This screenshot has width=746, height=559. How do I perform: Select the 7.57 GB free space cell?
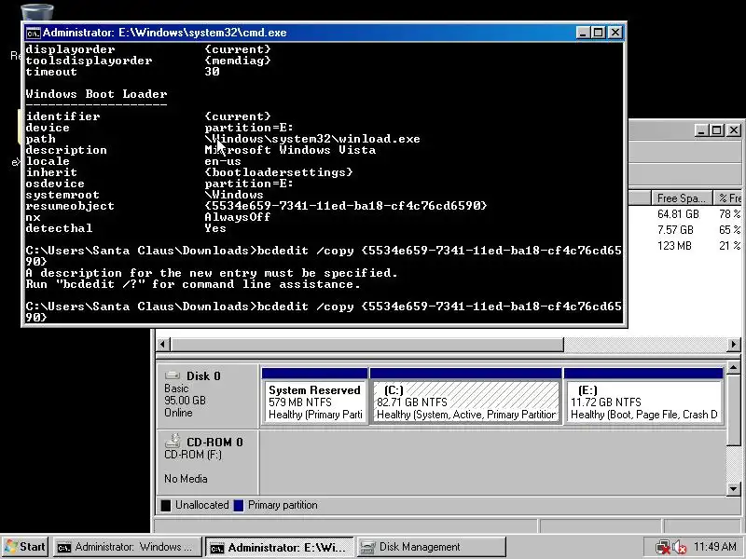pos(675,230)
